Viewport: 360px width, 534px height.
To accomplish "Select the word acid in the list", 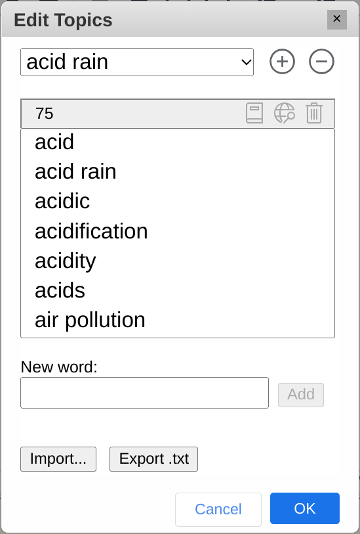I will [178, 142].
